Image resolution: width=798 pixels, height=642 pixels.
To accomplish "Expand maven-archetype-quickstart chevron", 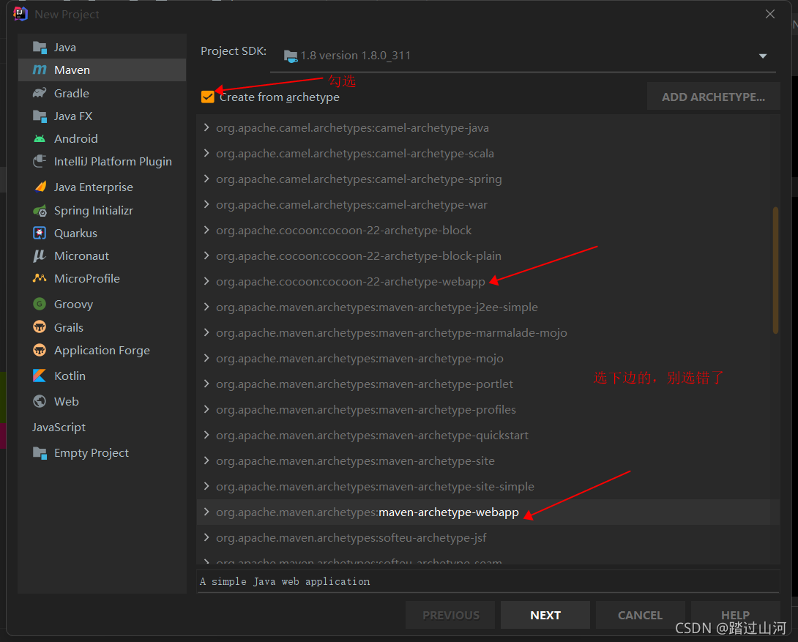I will coord(206,435).
